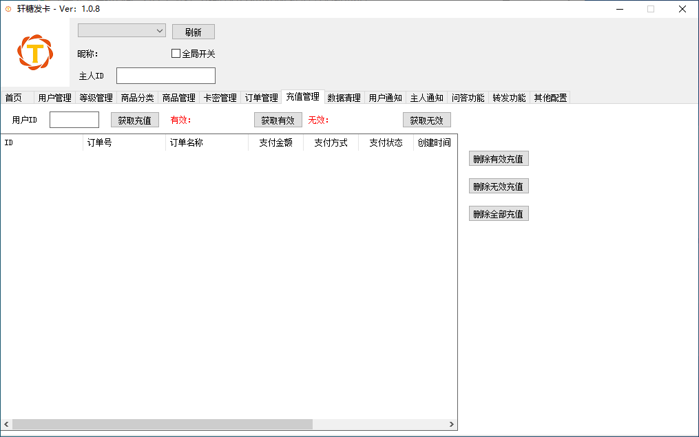Image resolution: width=699 pixels, height=437 pixels.
Task: Click the horizontal scrollbar thumb
Action: tap(163, 424)
